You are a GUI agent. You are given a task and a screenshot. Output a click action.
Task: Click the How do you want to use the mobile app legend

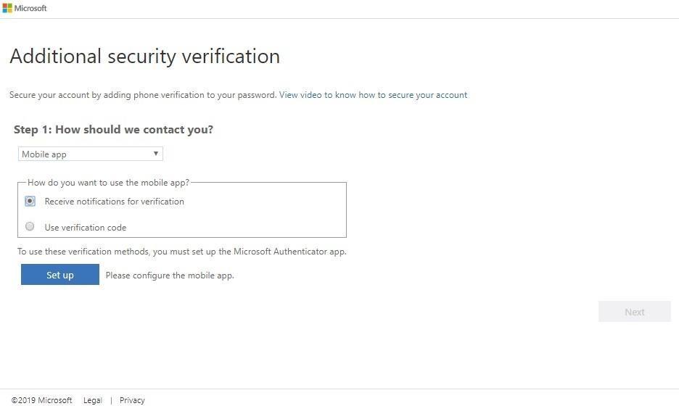click(108, 183)
